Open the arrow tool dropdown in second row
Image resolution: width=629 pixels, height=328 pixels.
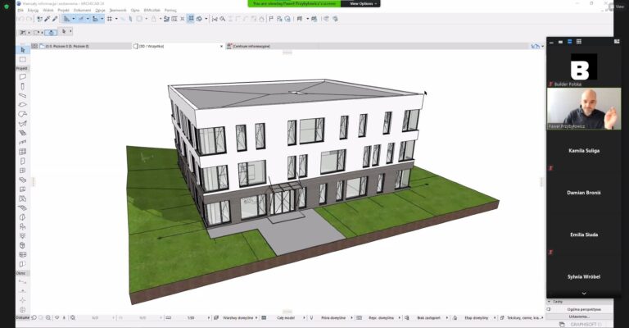point(70,31)
